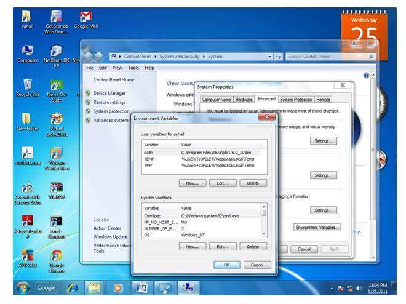Launch Internet Explorer from the taskbar
The height and width of the screenshot is (304, 406).
click(73, 287)
